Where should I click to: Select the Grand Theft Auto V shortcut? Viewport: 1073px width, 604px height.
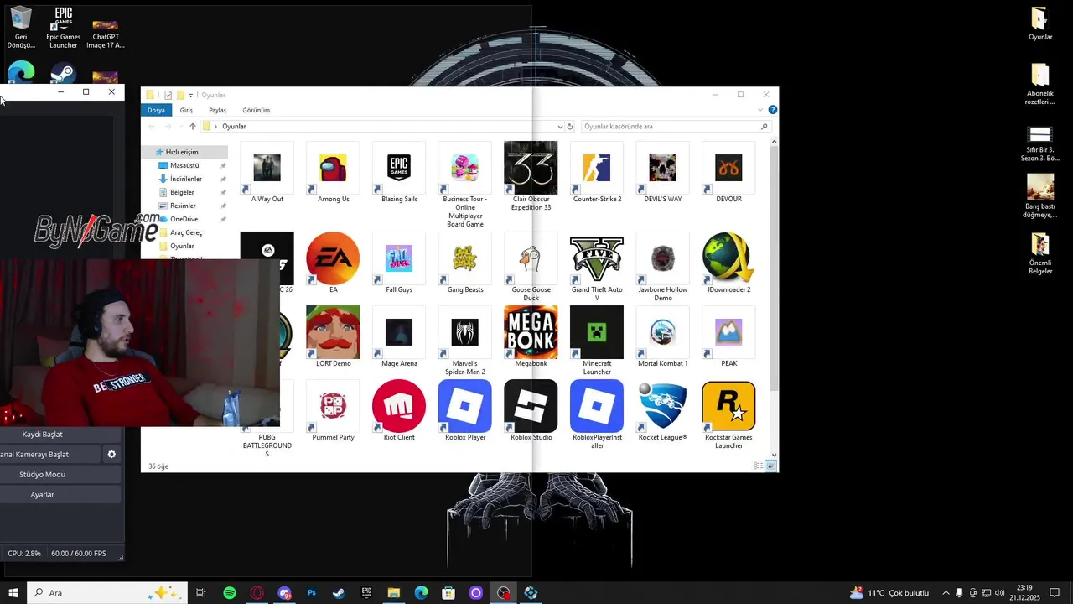pos(597,268)
